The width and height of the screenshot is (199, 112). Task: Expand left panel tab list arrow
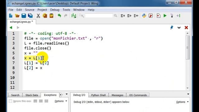67,94
